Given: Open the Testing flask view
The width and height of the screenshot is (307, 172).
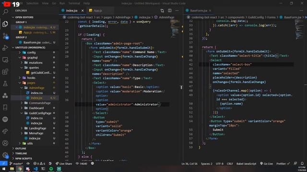Looking at the screenshot, I should click(x=5, y=84).
